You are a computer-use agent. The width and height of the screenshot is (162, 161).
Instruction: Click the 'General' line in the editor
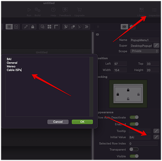(x=12, y=63)
